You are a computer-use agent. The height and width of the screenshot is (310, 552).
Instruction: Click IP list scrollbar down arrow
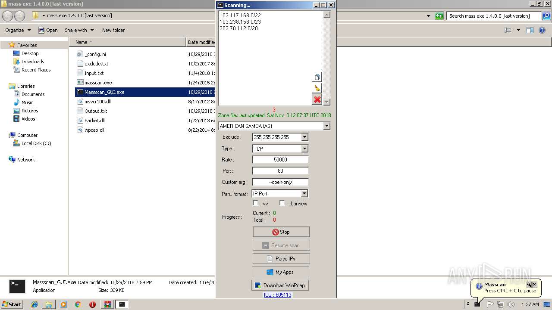327,102
